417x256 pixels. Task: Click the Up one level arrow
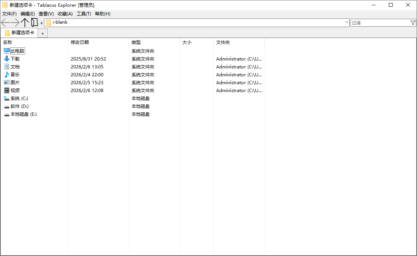tap(25, 23)
